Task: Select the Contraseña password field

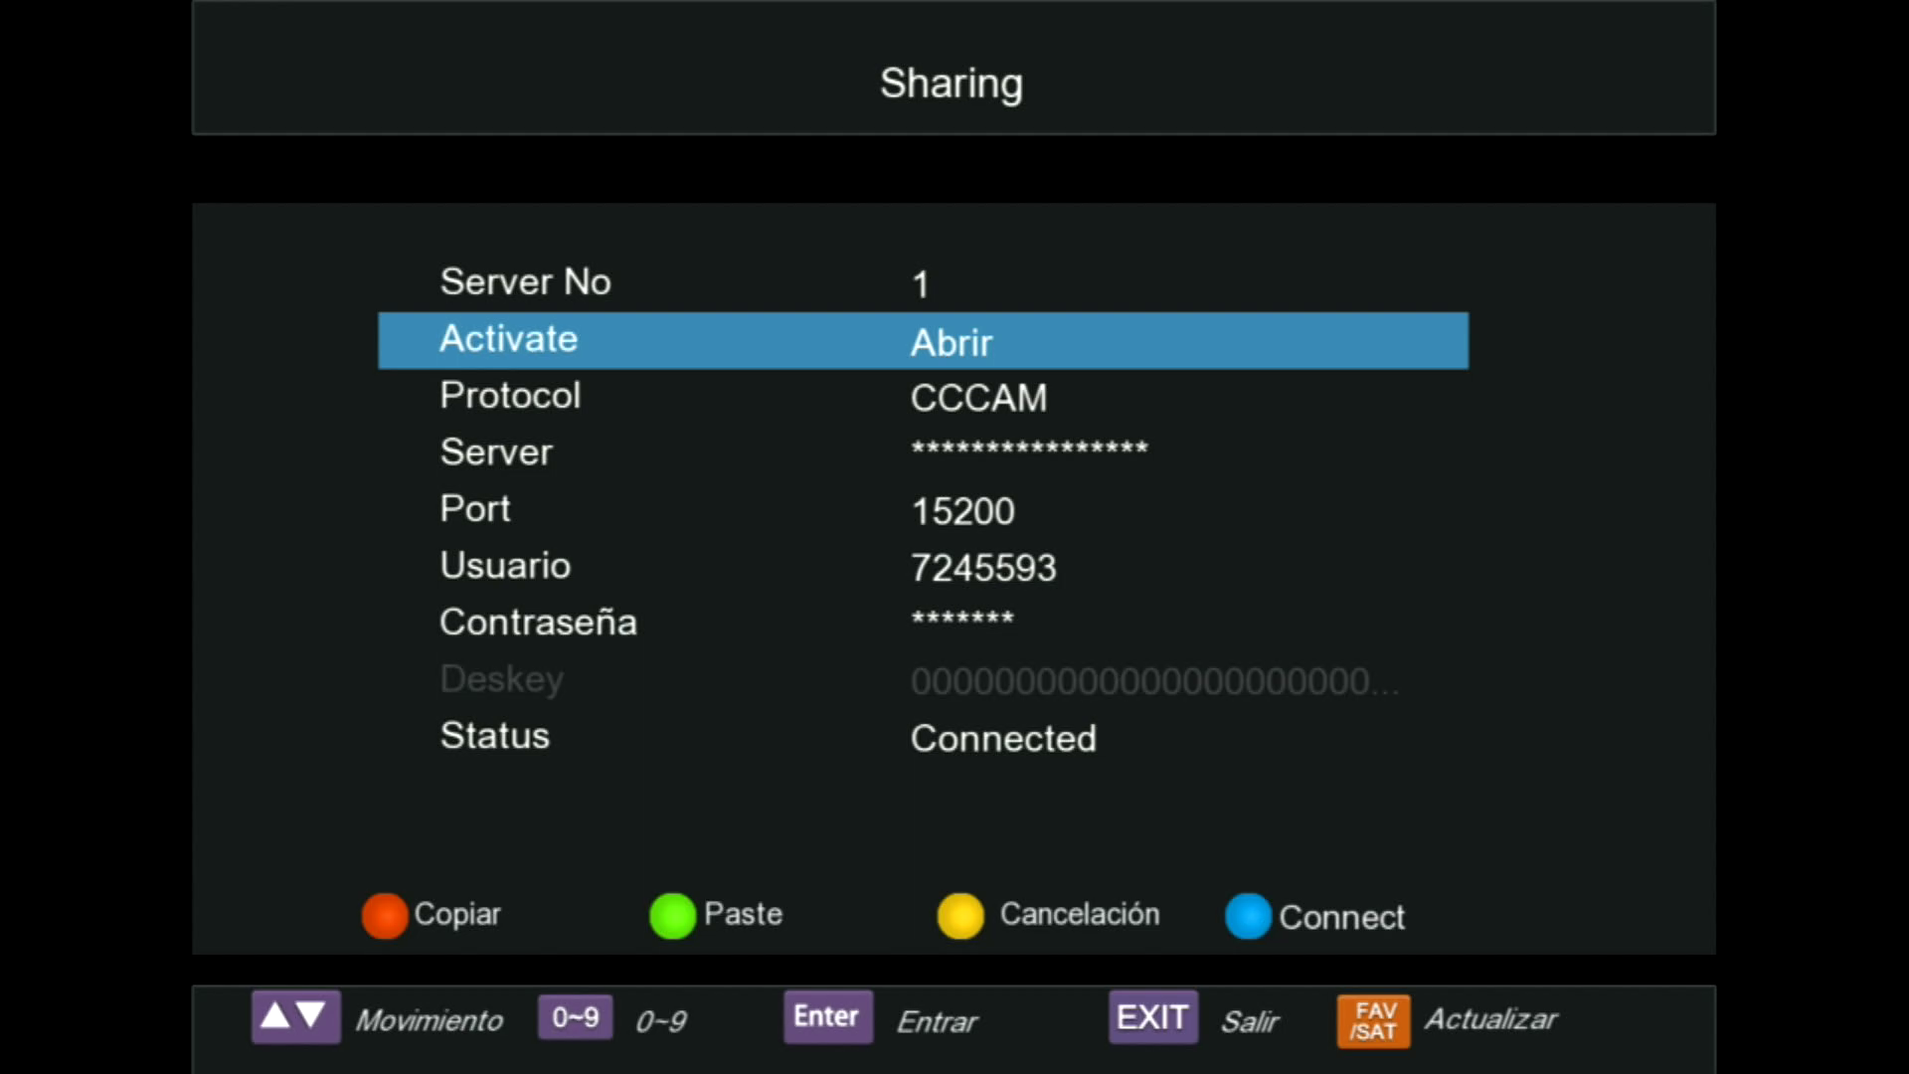Action: (x=962, y=619)
